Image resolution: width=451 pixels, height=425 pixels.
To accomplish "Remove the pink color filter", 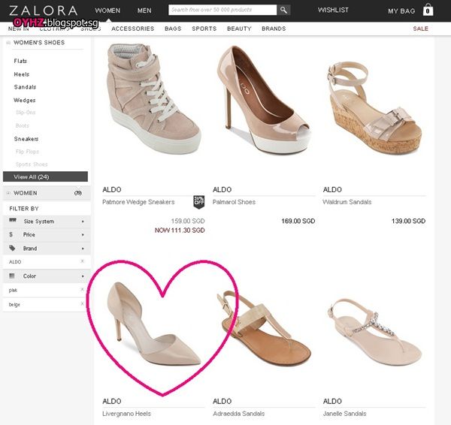I will point(82,289).
